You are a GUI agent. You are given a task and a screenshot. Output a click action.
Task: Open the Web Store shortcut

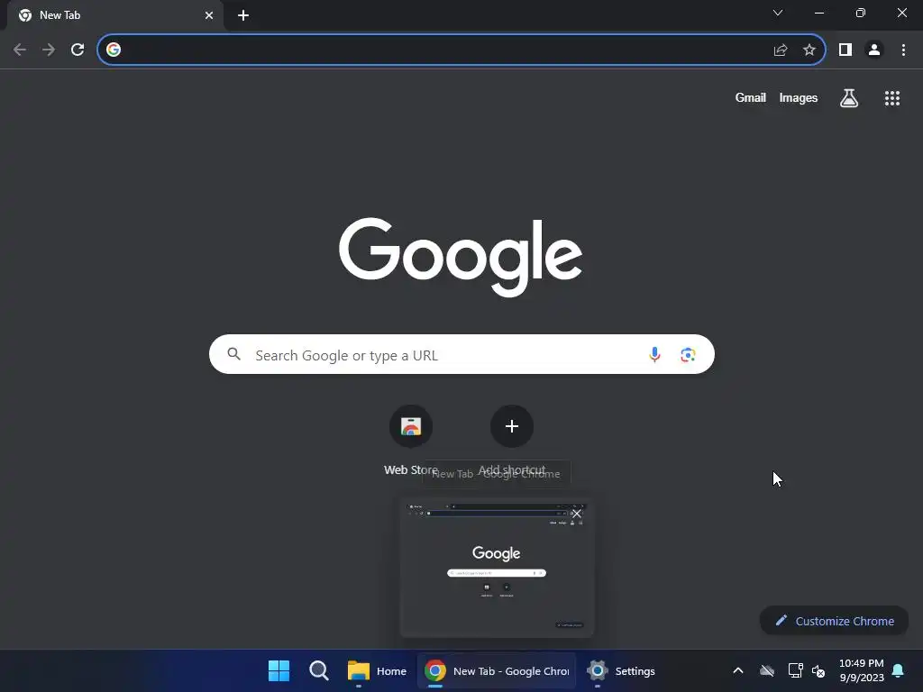pyautogui.click(x=411, y=440)
